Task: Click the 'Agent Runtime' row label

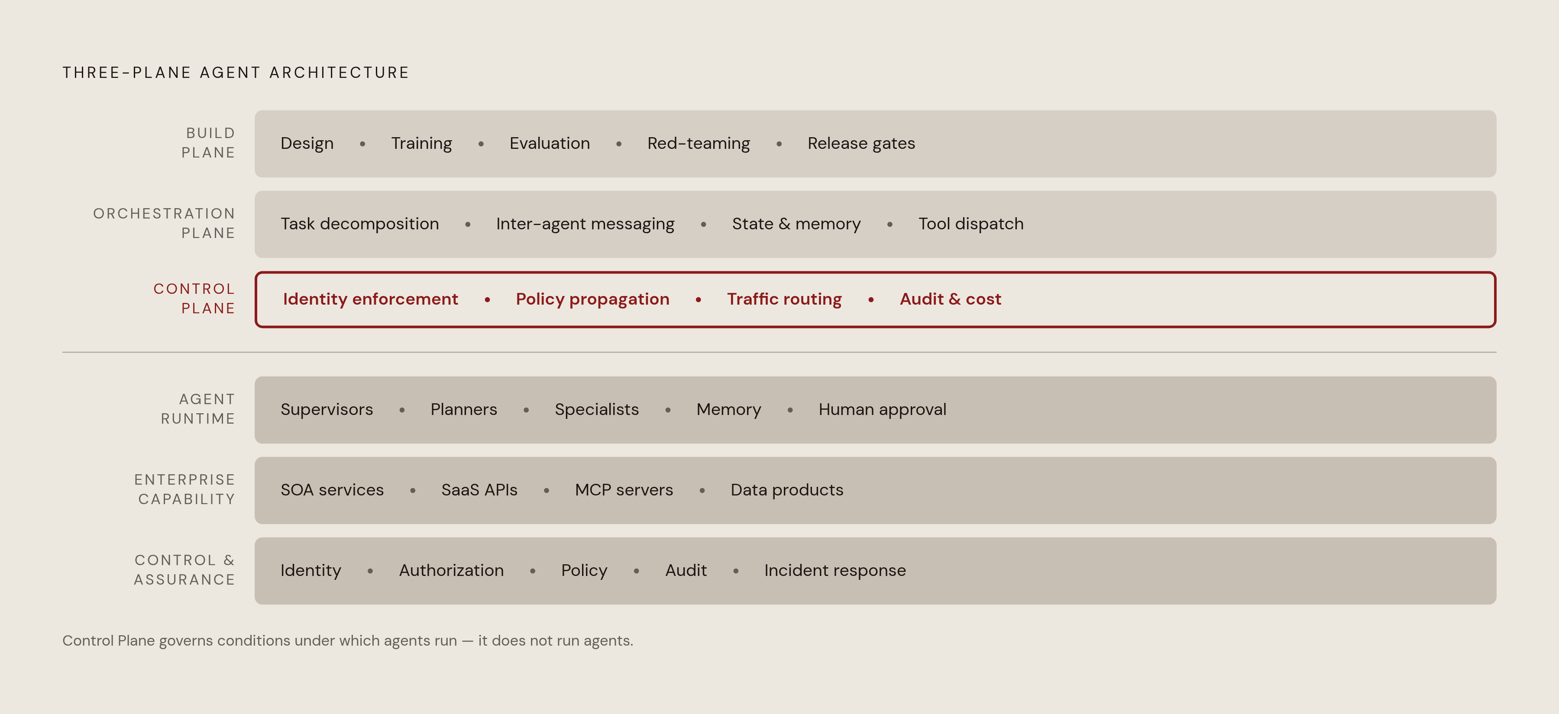Action: [x=198, y=408]
